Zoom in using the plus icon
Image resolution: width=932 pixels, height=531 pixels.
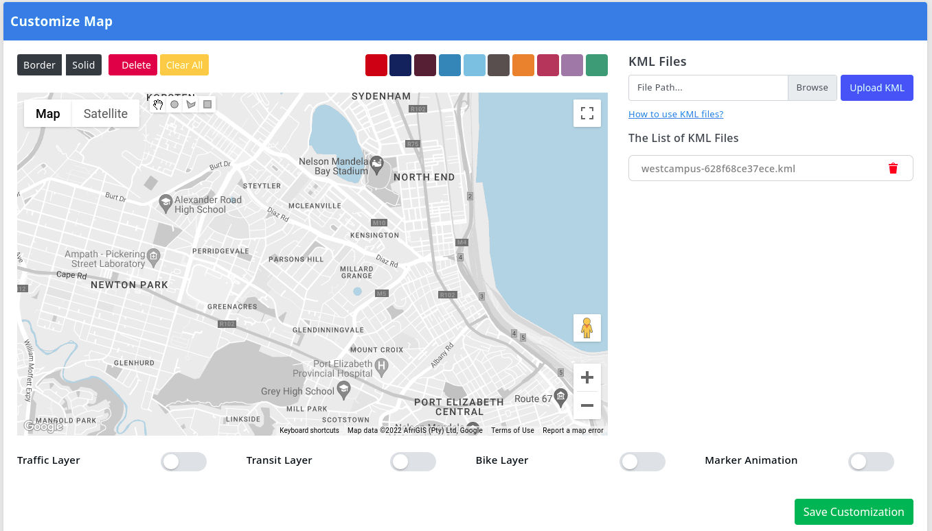pyautogui.click(x=587, y=377)
